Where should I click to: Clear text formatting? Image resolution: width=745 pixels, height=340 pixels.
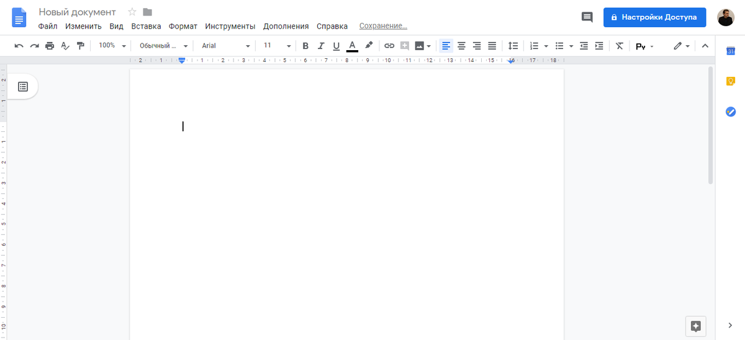tap(620, 46)
